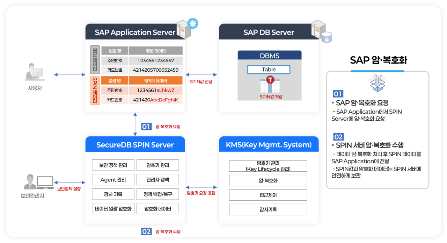The width and height of the screenshot is (447, 243).
Task: Click the DBMS title bar
Action: [269, 56]
